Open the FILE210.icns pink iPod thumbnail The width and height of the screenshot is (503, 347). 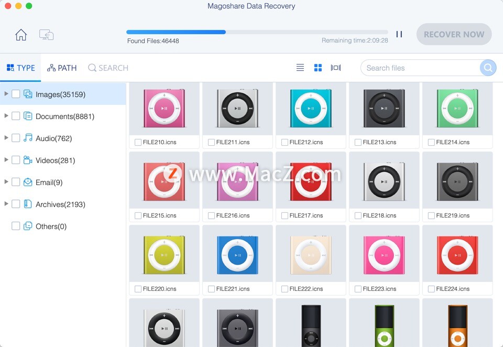[x=164, y=109]
